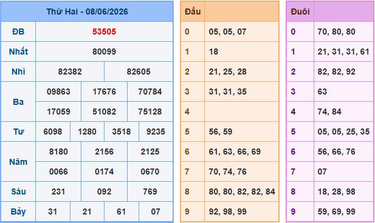Viewport: 375px width, 223px height.
Task: Select Tư prize number 9235
Action: tap(156, 131)
